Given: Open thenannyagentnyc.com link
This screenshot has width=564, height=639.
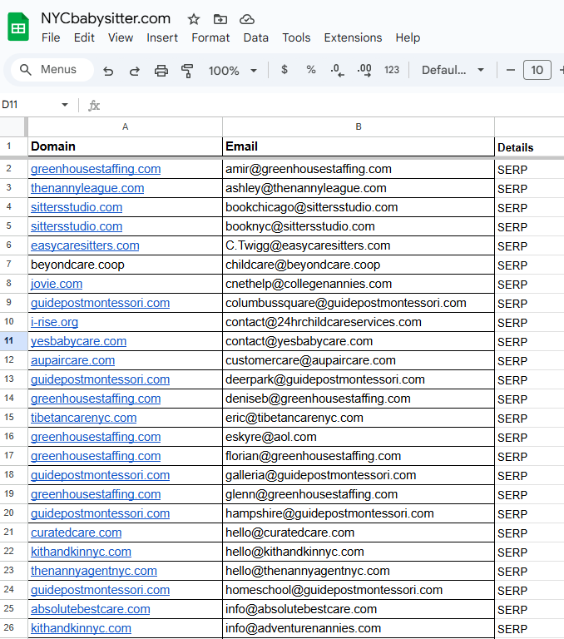Looking at the screenshot, I should pos(94,571).
